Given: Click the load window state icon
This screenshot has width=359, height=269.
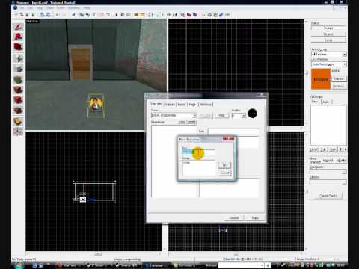Looking at the screenshot, I should click(42, 15).
